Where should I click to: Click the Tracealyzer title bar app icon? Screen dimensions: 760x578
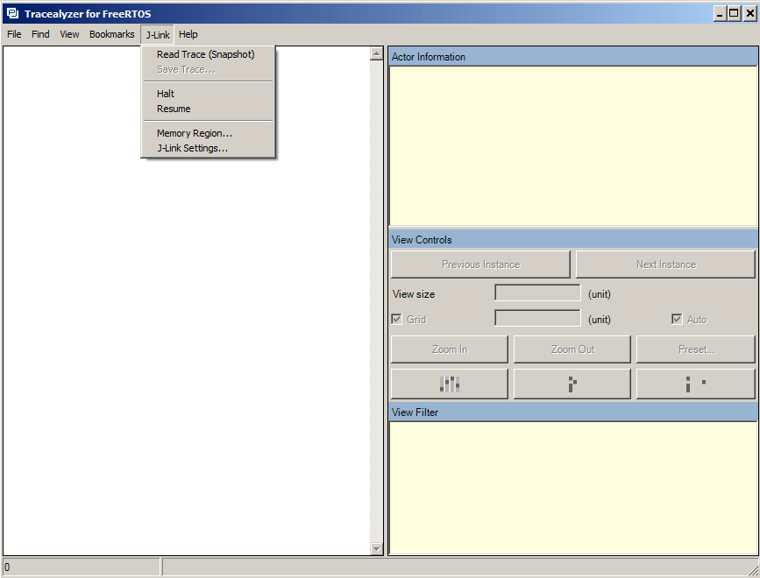pos(12,13)
